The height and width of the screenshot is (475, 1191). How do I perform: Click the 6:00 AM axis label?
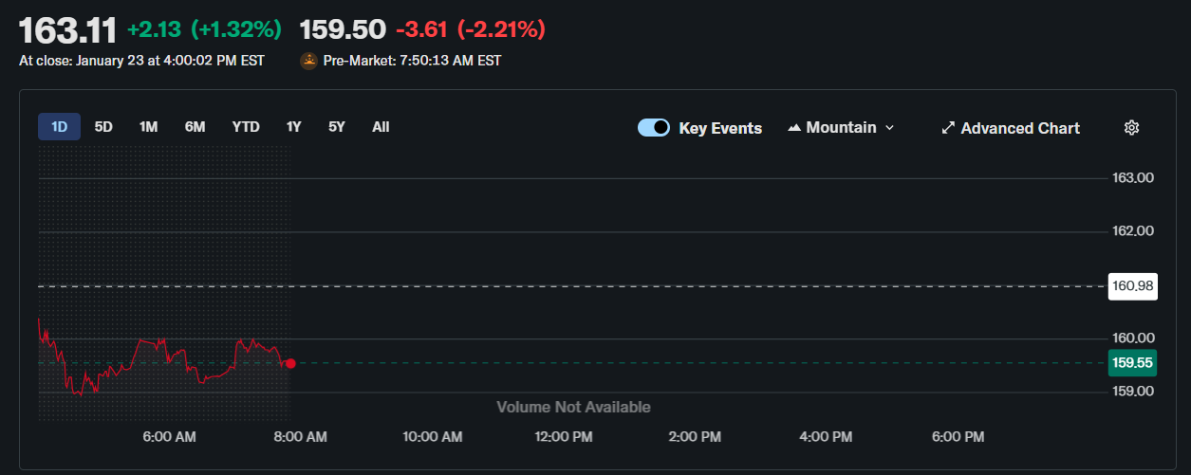pos(170,437)
